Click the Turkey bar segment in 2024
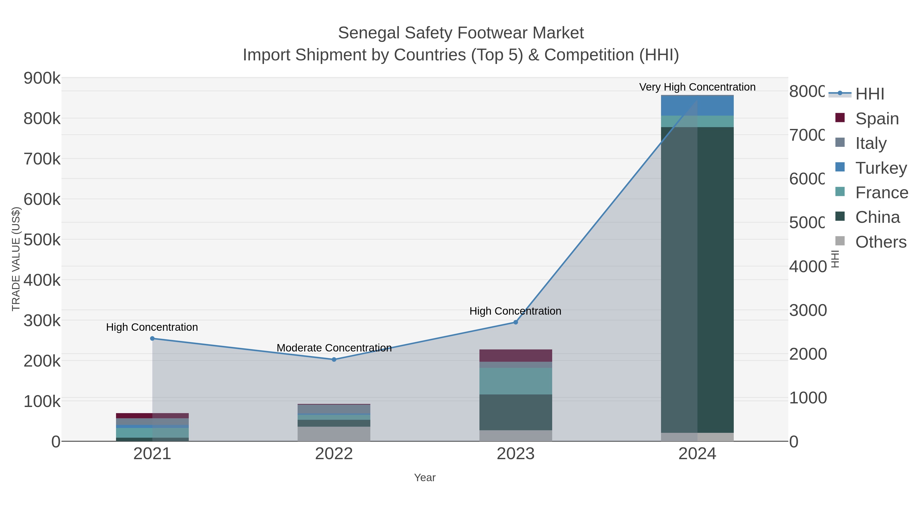 (697, 105)
